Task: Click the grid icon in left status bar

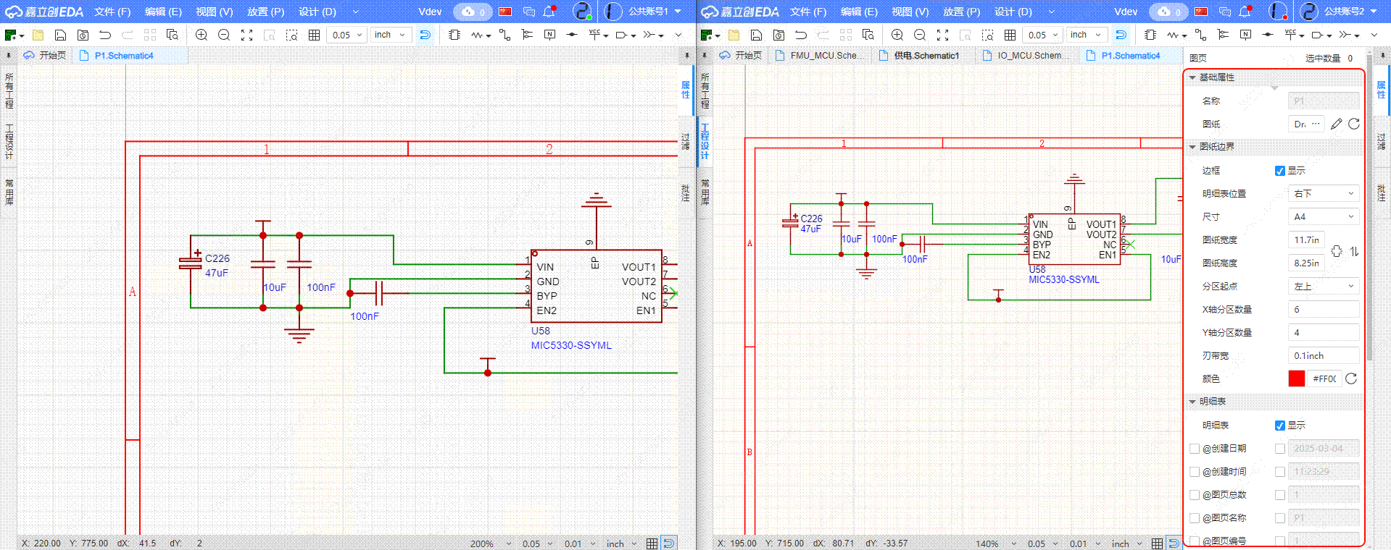Action: click(652, 543)
